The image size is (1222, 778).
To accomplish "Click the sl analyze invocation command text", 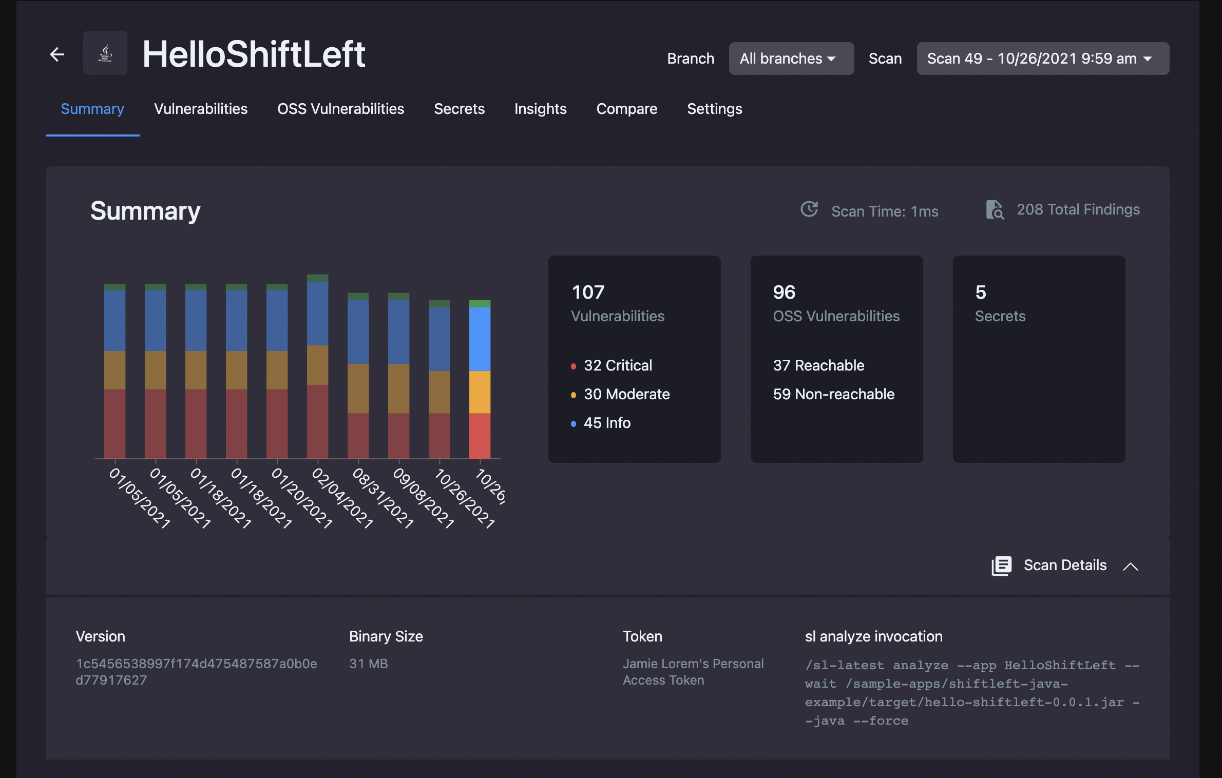I will [x=972, y=693].
